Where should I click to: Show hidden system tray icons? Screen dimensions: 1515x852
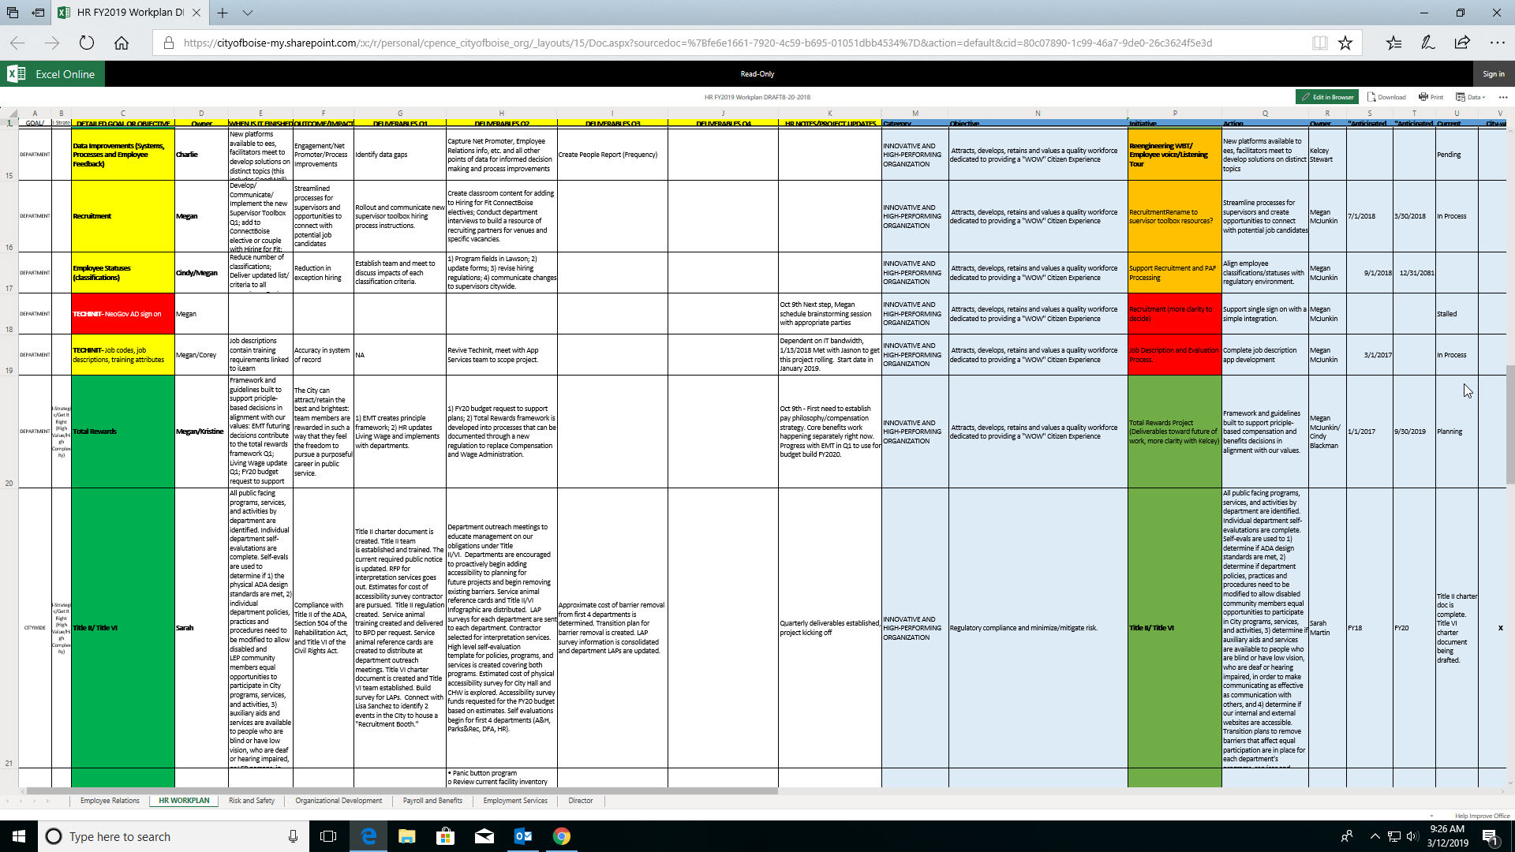click(x=1375, y=836)
